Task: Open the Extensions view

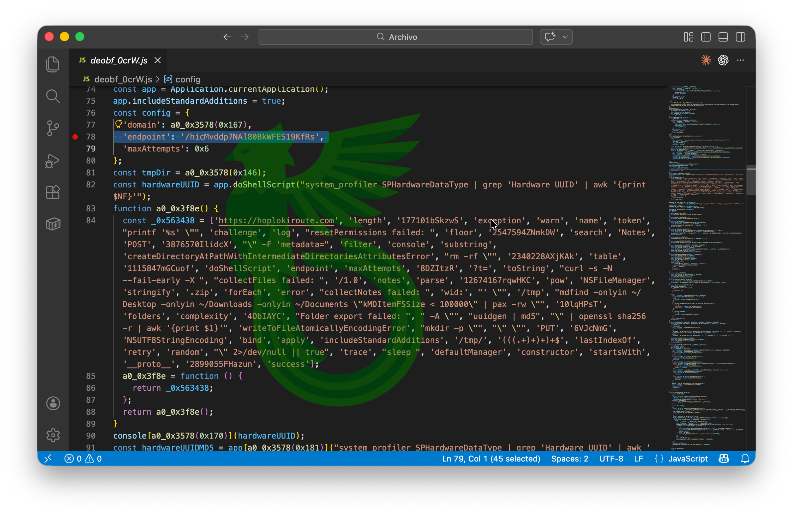Action: point(53,192)
